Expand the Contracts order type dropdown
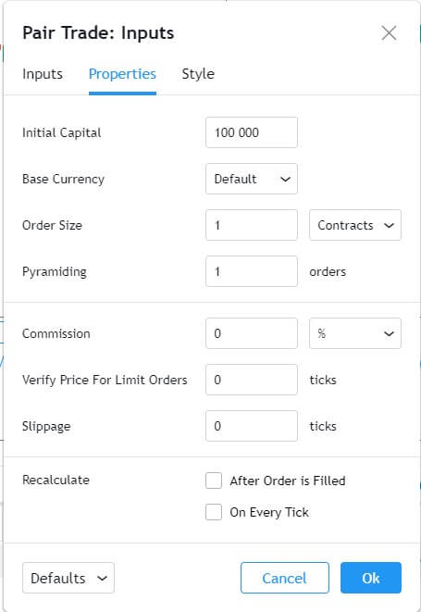421x612 pixels. coord(355,225)
